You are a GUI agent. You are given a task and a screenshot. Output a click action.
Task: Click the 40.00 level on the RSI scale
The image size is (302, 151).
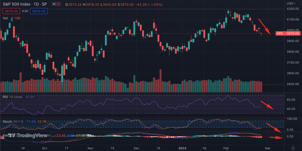tap(291, 109)
